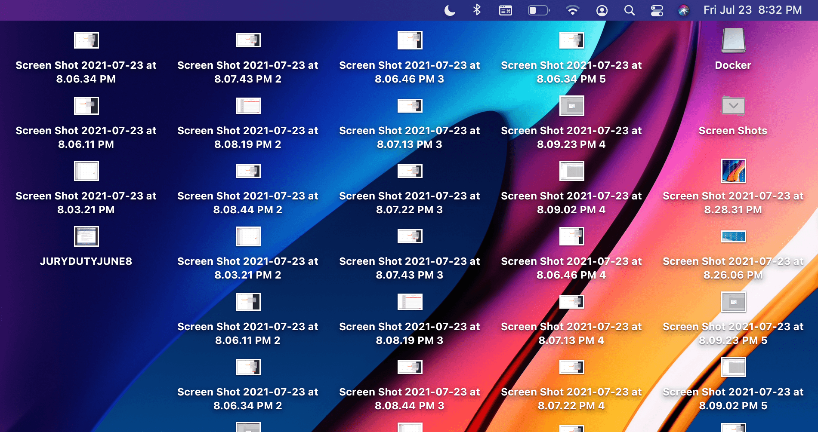Select the Docker drive icon
The height and width of the screenshot is (432, 818).
733,40
